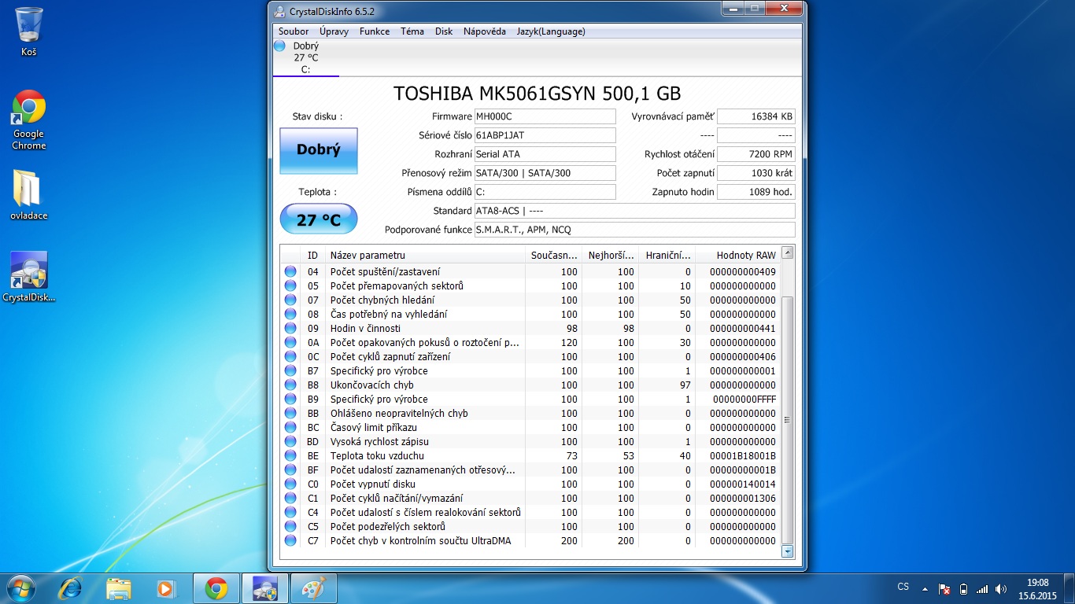Click the Hodnoty RAW column header
The height and width of the screenshot is (604, 1075).
pyautogui.click(x=745, y=255)
